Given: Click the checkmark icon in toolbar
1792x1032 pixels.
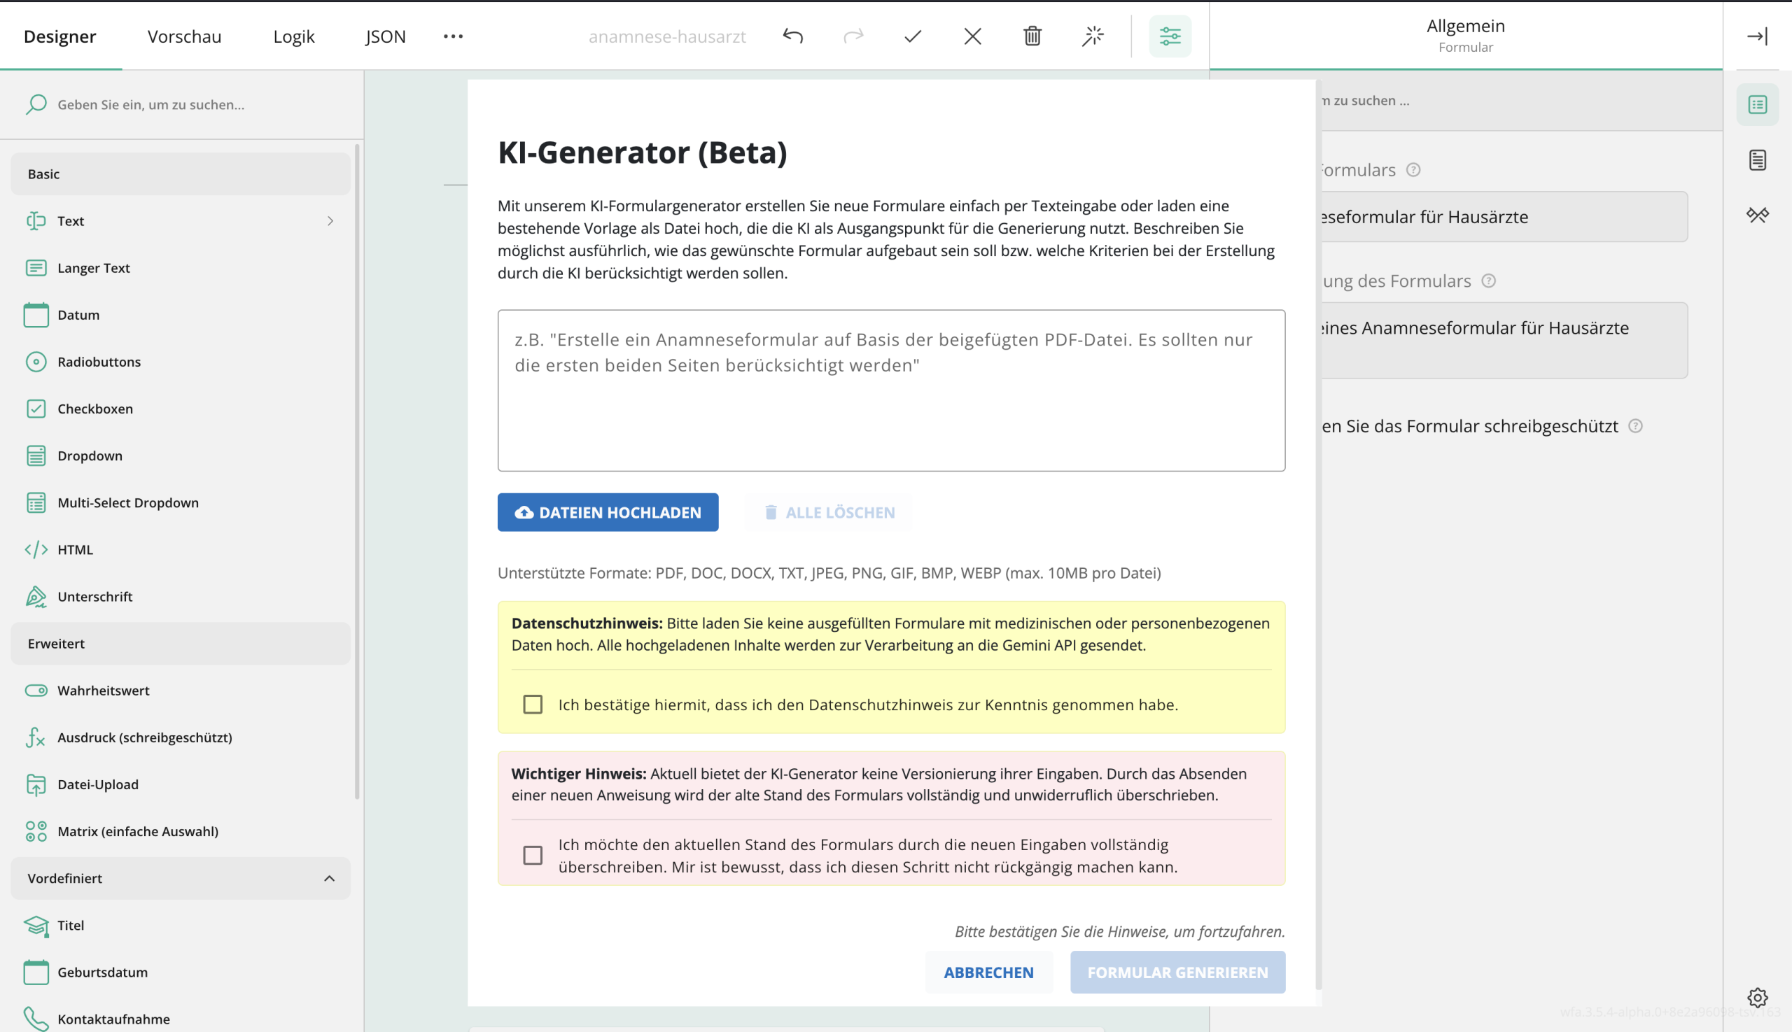Looking at the screenshot, I should pos(913,36).
